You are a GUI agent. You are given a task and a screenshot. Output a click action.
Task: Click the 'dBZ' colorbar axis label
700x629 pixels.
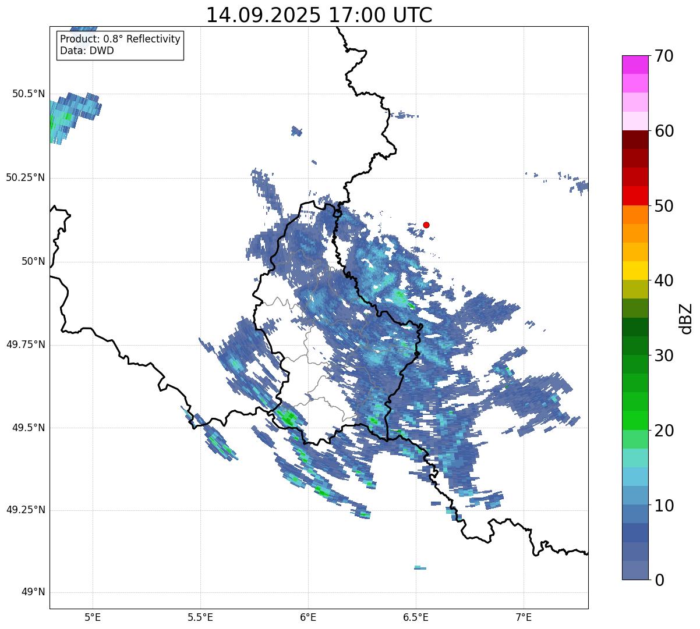pos(686,318)
